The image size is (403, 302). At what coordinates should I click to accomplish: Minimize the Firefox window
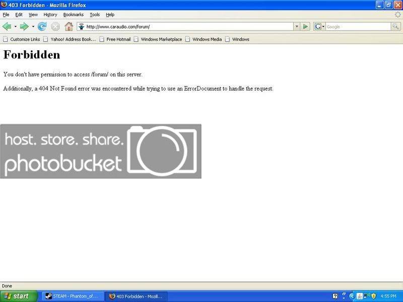click(380, 5)
